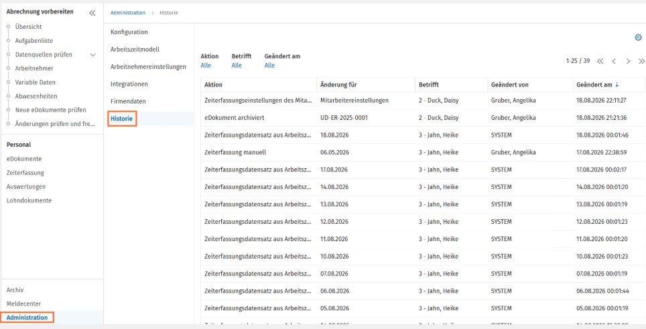This screenshot has width=646, height=329.
Task: Select Administration in the sidebar
Action: (27, 318)
